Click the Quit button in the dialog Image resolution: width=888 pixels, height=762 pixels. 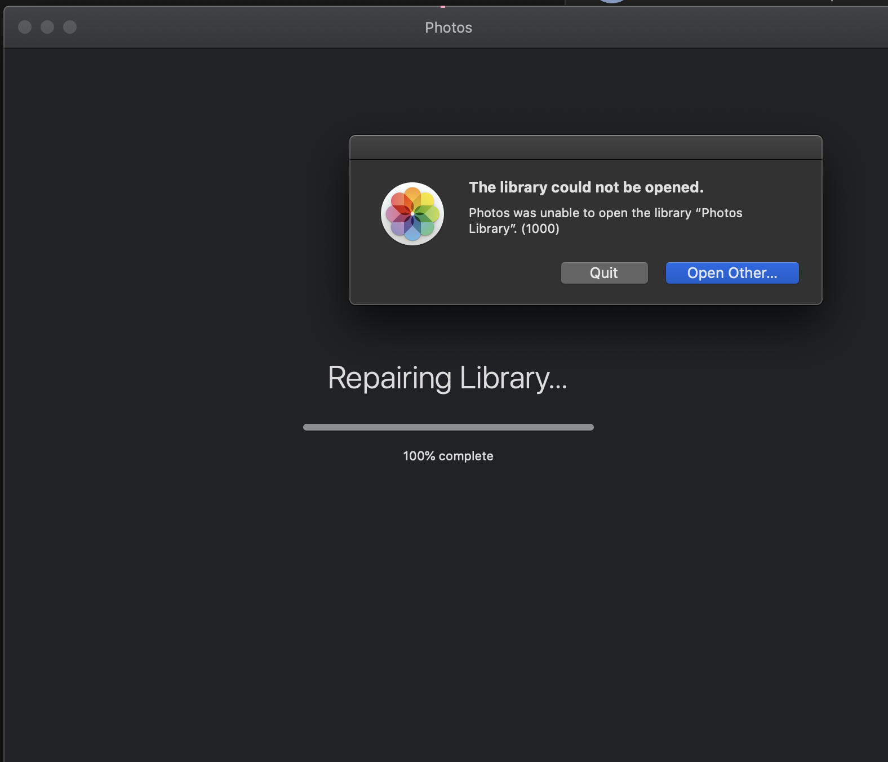604,273
